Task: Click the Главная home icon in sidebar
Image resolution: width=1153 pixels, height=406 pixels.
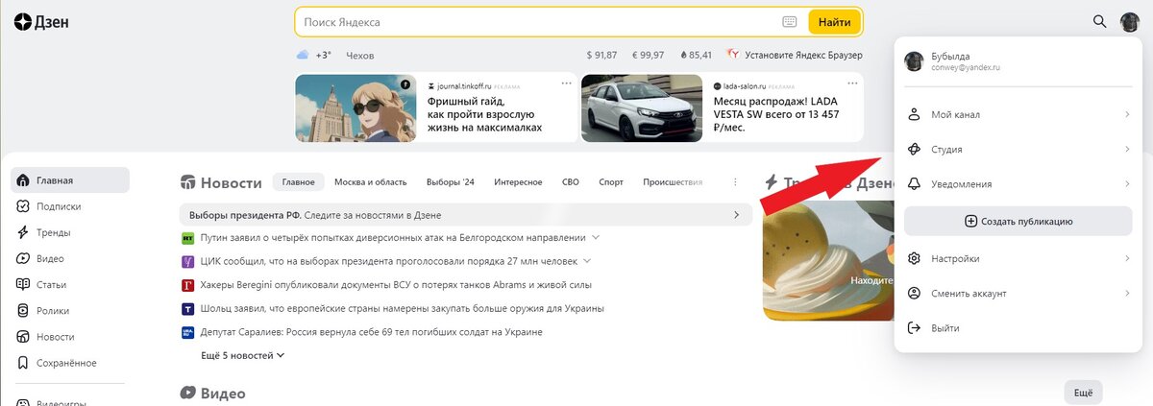Action: 23,180
